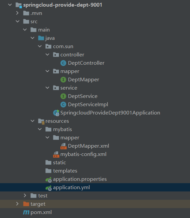Collapse the src folder

[18, 22]
